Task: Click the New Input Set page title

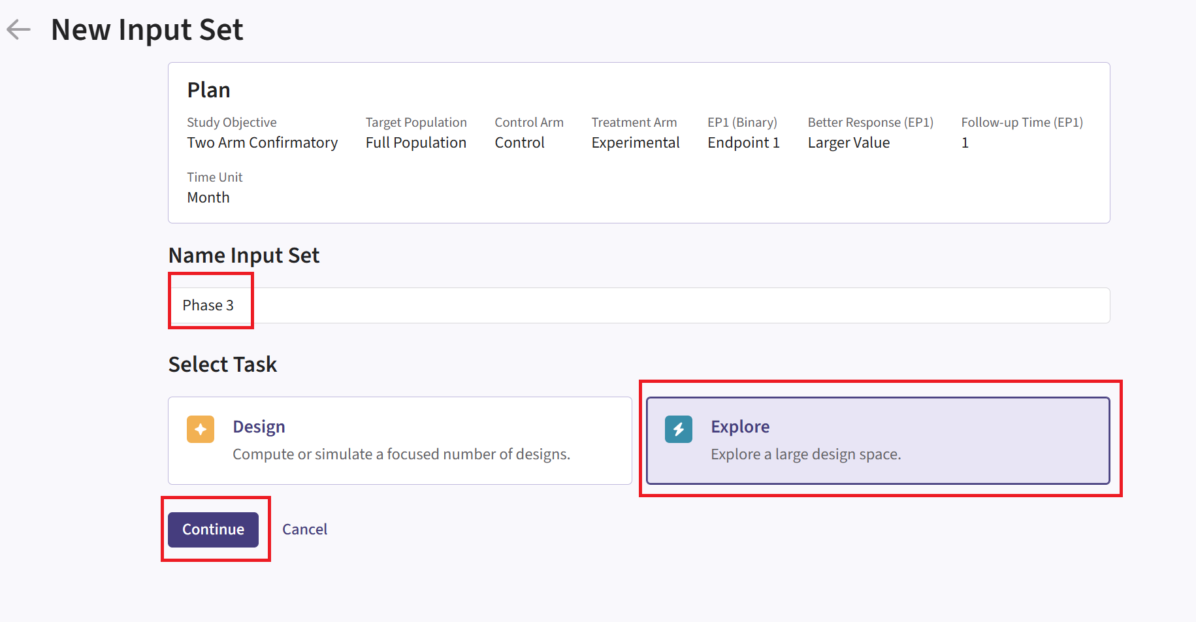Action: (x=147, y=29)
